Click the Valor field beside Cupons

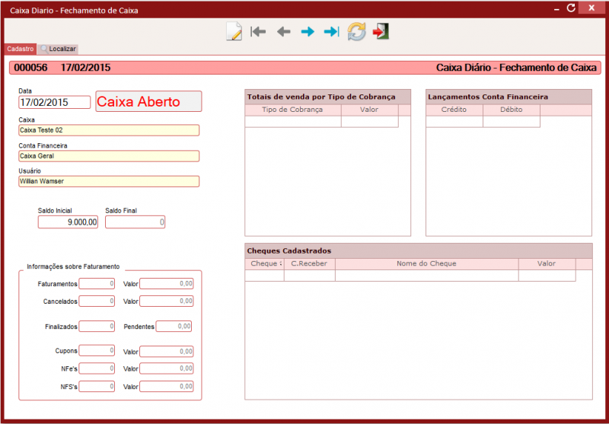pyautogui.click(x=167, y=352)
